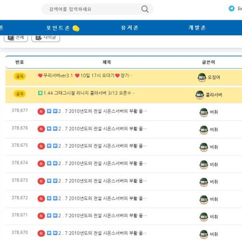This screenshot has height=242, width=242.
Task: Click author name 비취 in row 378,674
Action: tap(214, 165)
